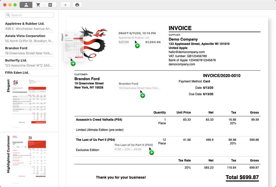Click the summary tax value 116.64
Screen dimensions: 276x187
click(x=232, y=168)
